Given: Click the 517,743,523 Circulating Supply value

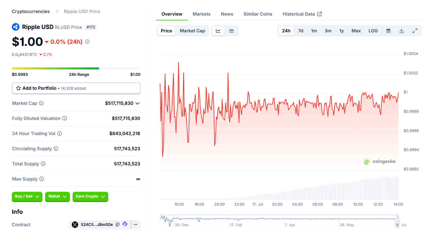Looking at the screenshot, I should click(x=127, y=148).
